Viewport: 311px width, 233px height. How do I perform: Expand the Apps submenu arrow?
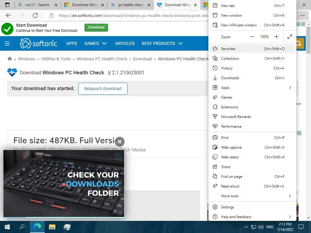(290, 88)
